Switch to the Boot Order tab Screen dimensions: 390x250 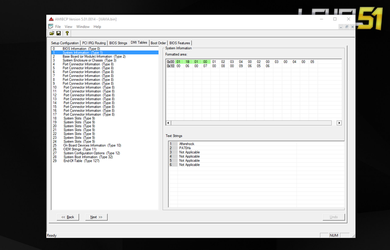(x=158, y=43)
